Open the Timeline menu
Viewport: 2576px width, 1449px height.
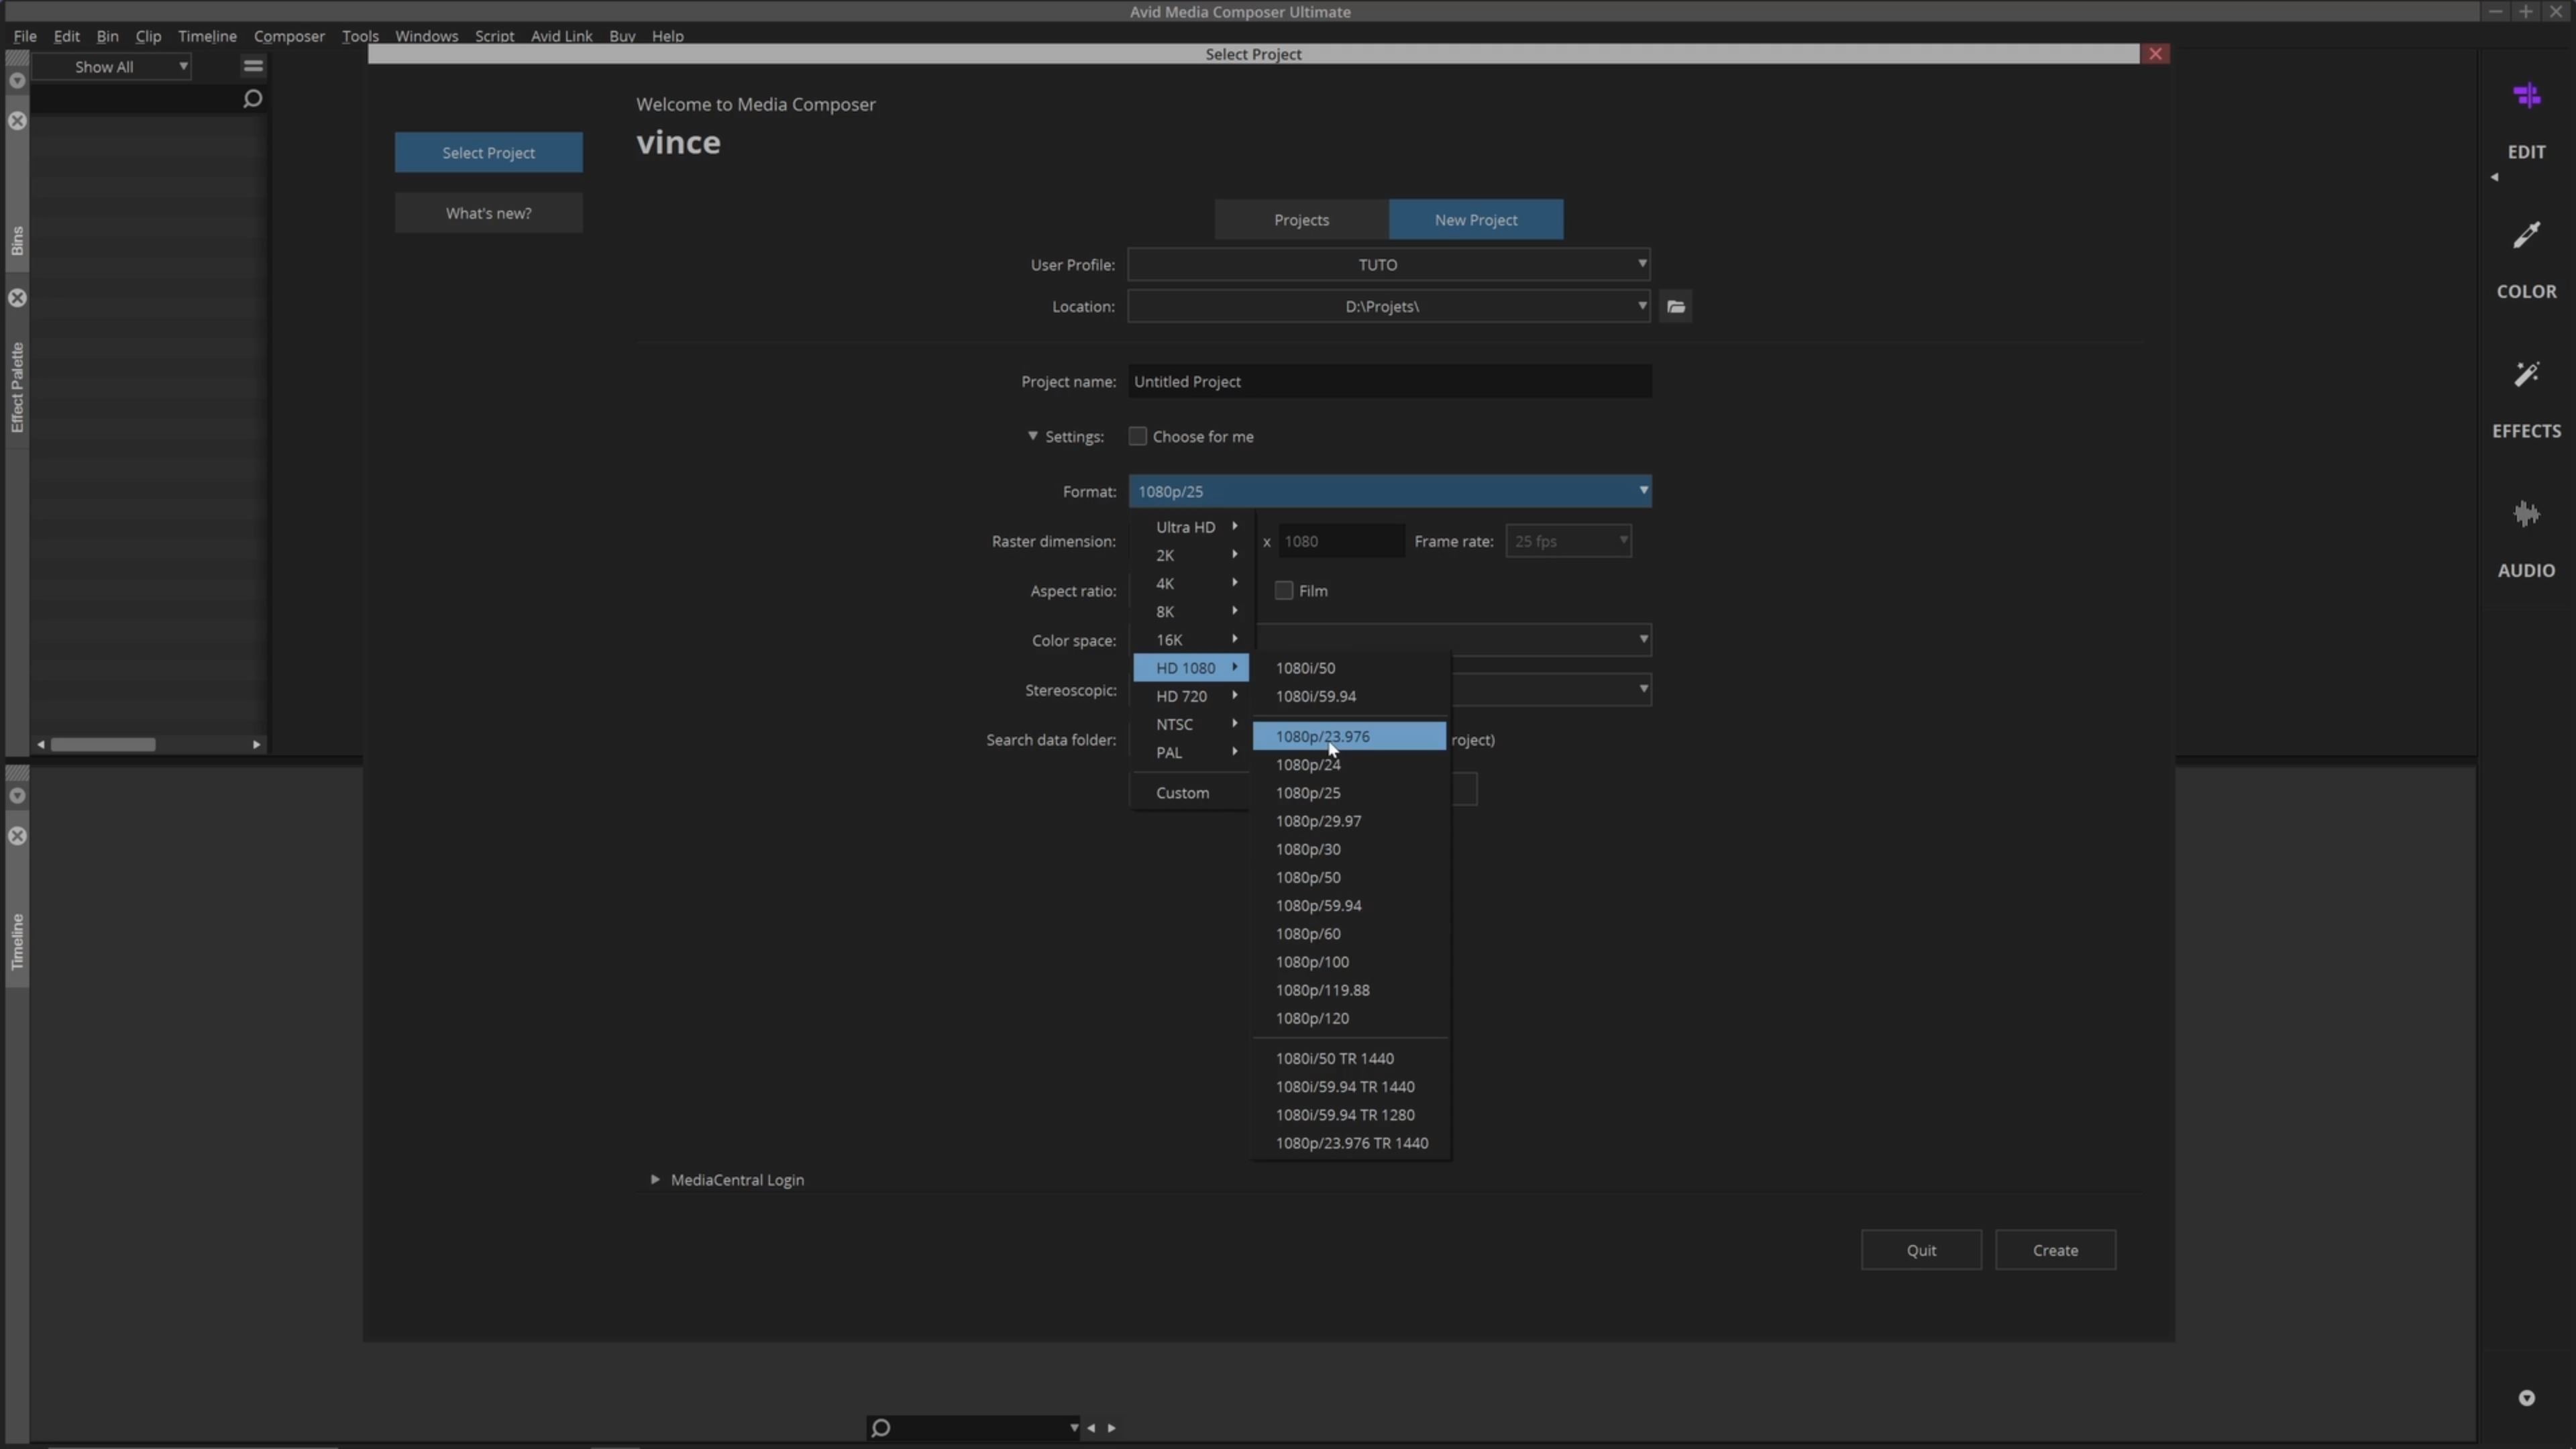pyautogui.click(x=207, y=36)
